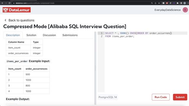
Task: Click the Compressed Mode question title
Action: point(65,26)
